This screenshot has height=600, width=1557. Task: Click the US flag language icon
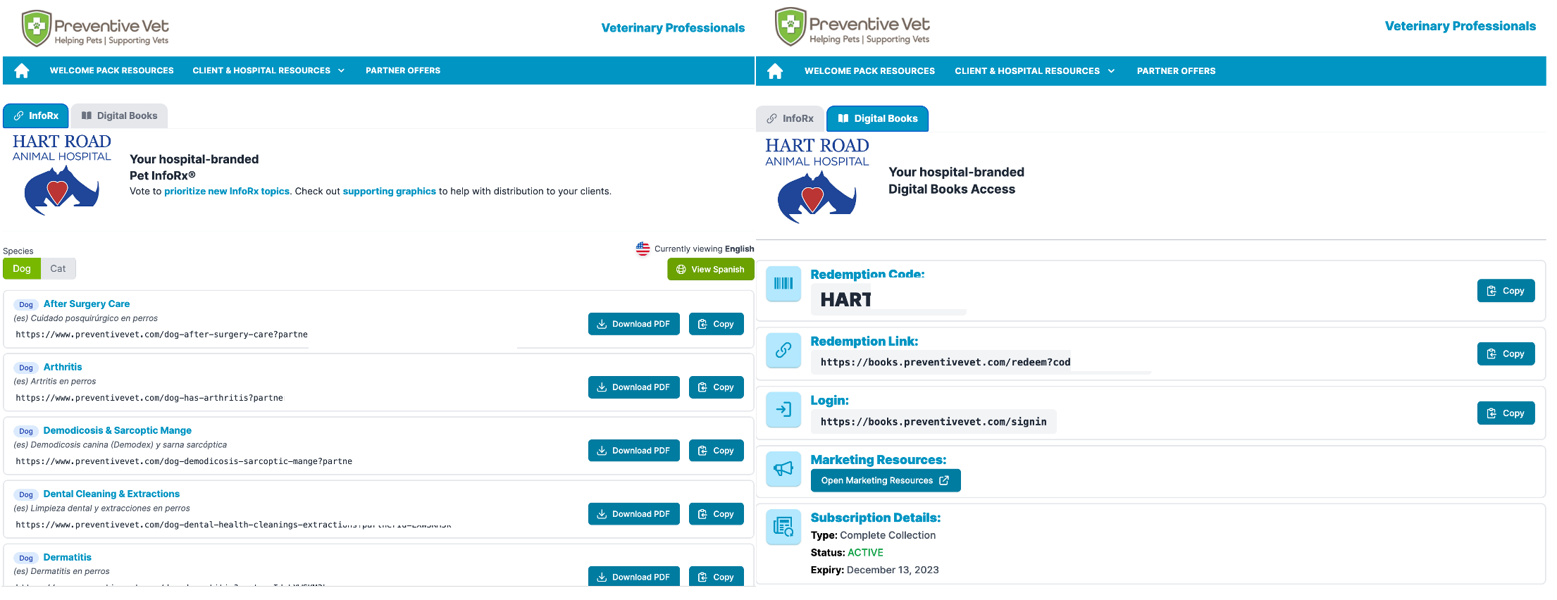pos(643,249)
